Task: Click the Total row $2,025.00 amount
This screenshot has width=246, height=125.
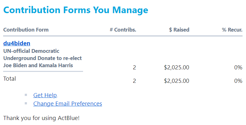Action: point(176,81)
